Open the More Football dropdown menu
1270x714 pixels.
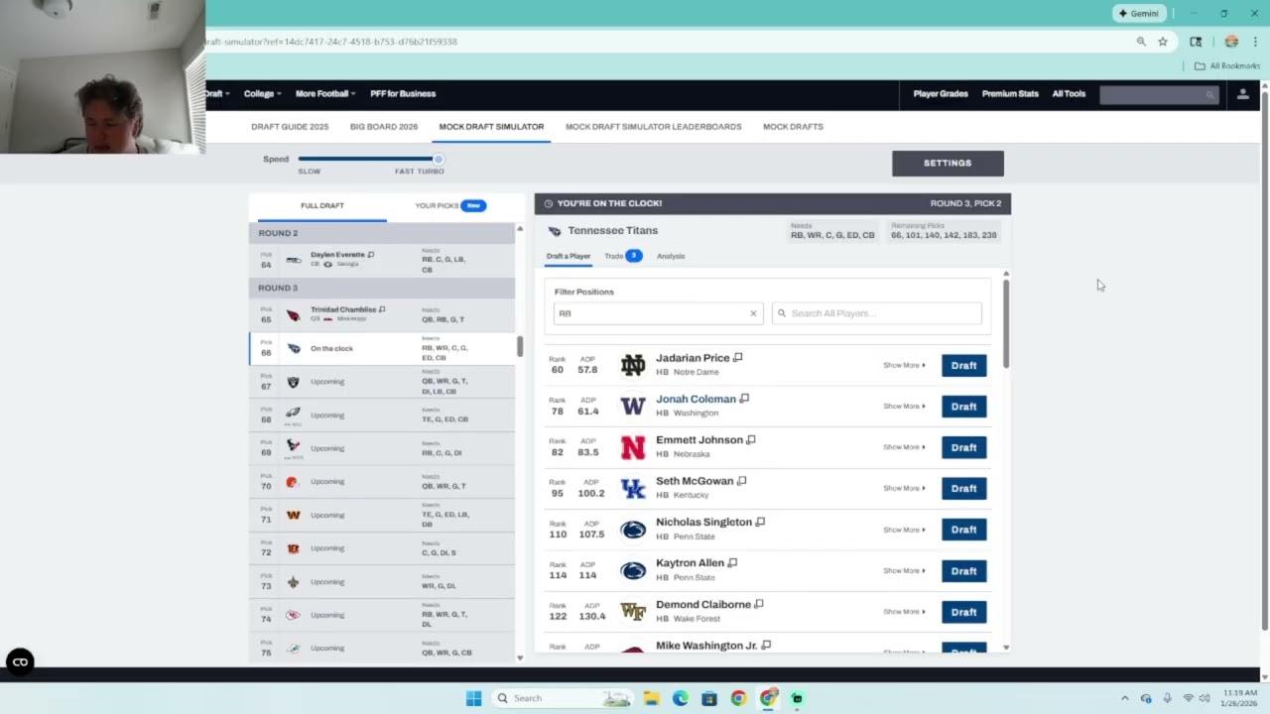325,94
